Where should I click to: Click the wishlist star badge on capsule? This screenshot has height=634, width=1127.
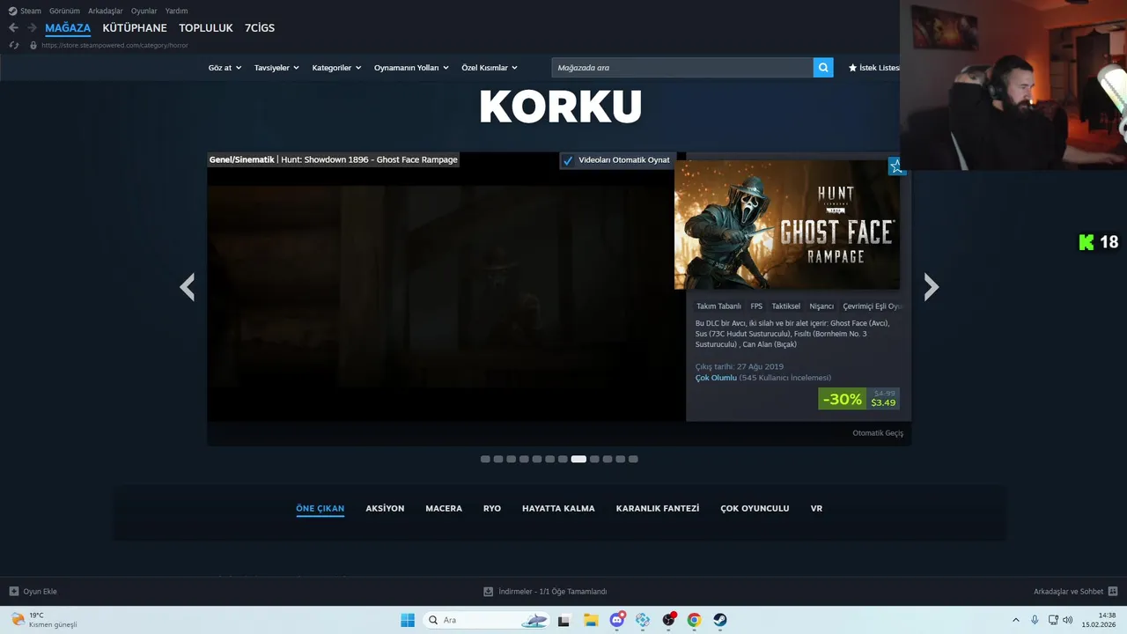[895, 166]
